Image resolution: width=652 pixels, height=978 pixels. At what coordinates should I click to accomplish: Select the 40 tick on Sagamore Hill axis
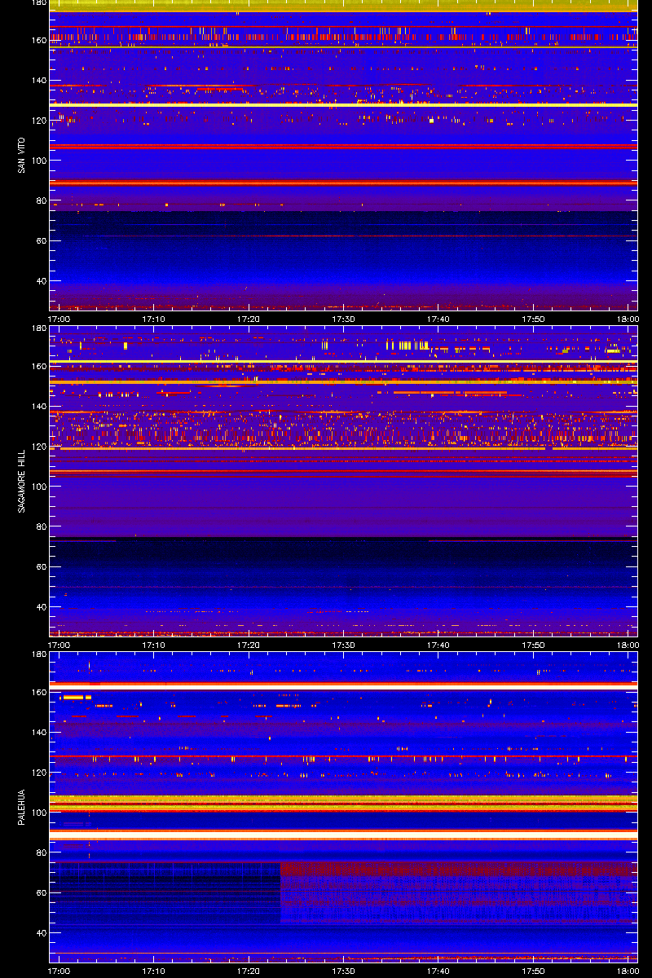41,607
